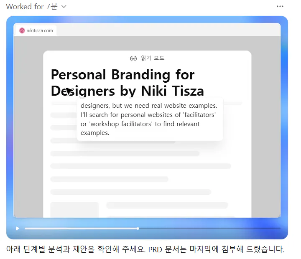Click the nikitisza.com site favicon
The height and width of the screenshot is (259, 301).
[22, 30]
